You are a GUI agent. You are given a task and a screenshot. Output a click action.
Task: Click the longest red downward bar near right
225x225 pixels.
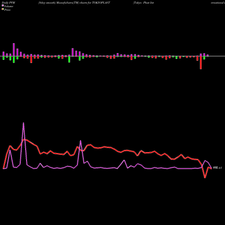201,63
